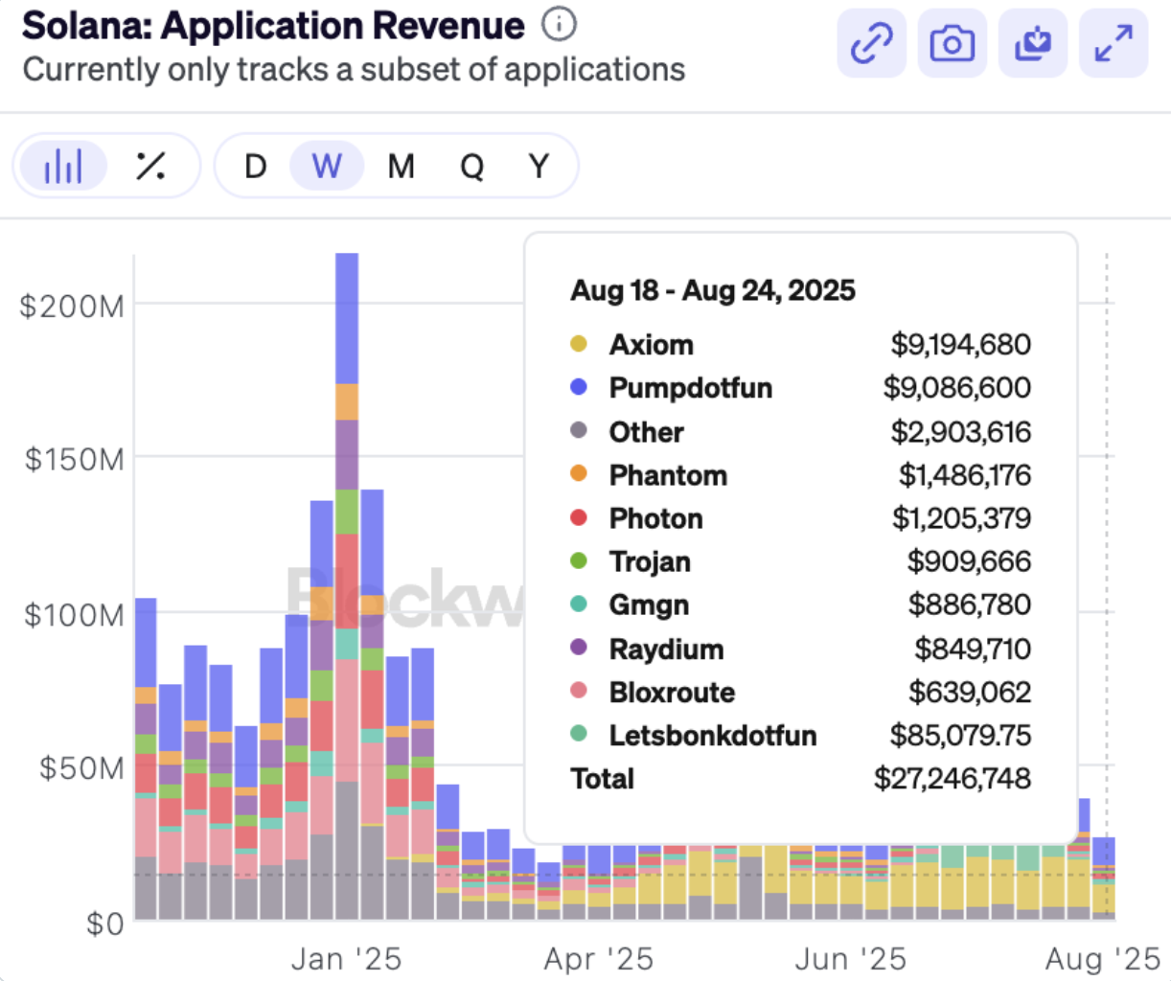Click the green Trojan legend dot
This screenshot has width=1171, height=981.
(579, 560)
